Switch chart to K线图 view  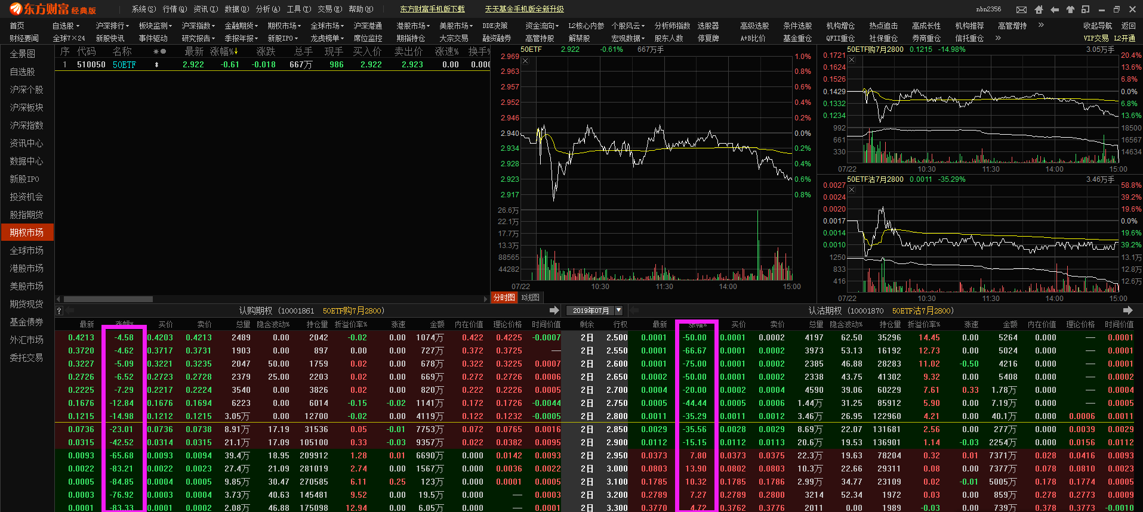(530, 297)
